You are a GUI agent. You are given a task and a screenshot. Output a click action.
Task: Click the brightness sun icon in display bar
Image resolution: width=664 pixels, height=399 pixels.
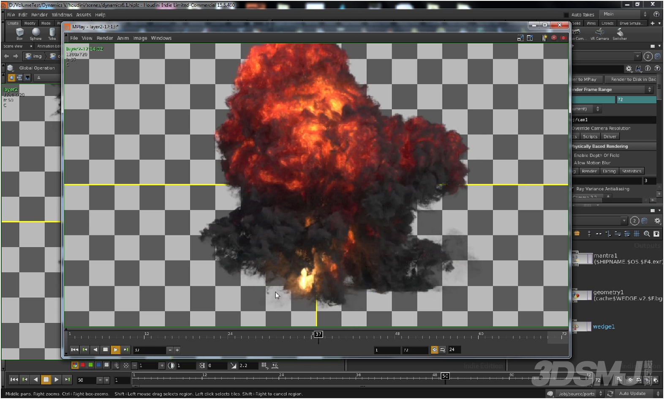pyautogui.click(x=126, y=366)
